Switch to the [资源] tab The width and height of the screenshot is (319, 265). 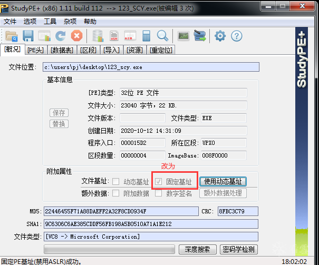134,50
